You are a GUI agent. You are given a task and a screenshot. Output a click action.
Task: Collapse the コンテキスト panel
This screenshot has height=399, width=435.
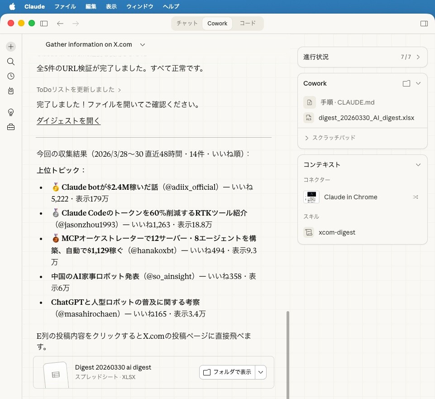pos(418,165)
